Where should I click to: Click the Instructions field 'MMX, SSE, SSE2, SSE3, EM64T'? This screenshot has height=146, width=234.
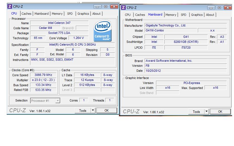coord(72,61)
